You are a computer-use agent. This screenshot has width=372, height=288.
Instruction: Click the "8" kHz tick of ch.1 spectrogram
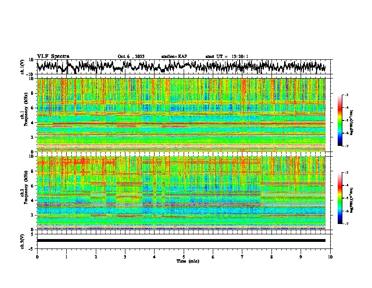(32, 93)
